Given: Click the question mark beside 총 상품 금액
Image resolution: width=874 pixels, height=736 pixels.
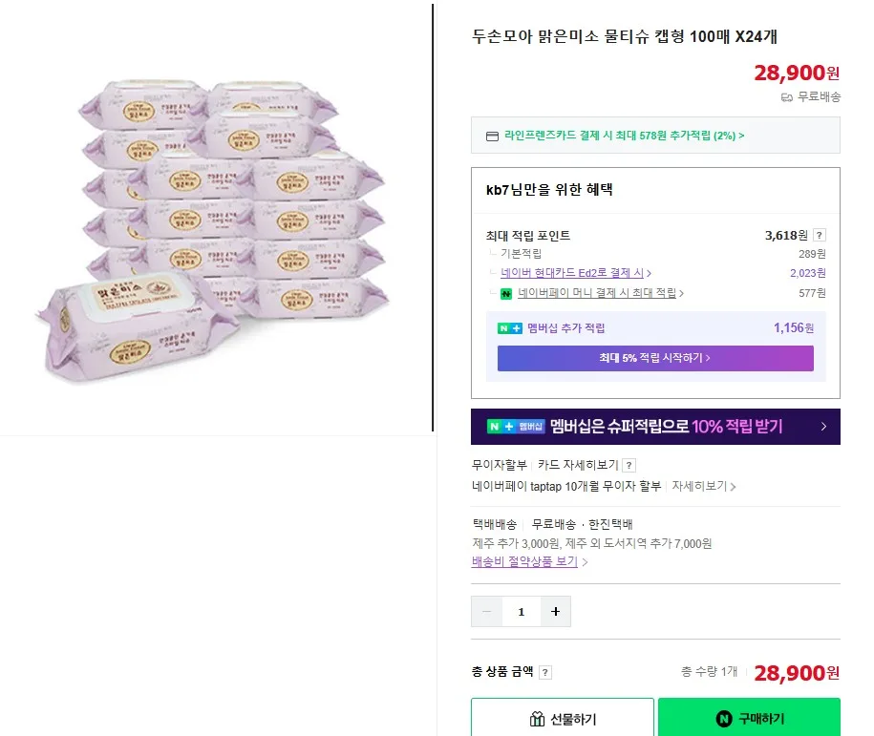Looking at the screenshot, I should point(545,672).
